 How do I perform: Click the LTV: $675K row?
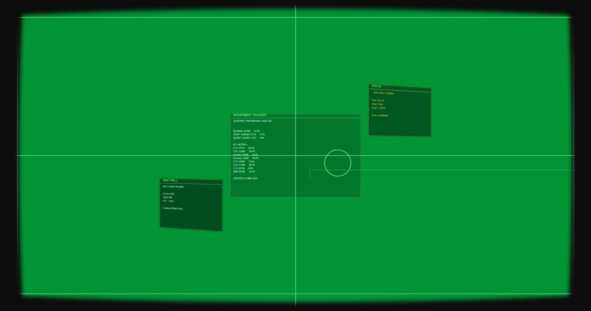[243, 168]
